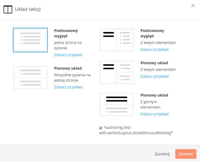Click the Zamknij button
The height and width of the screenshot is (162, 200).
pos(162,154)
